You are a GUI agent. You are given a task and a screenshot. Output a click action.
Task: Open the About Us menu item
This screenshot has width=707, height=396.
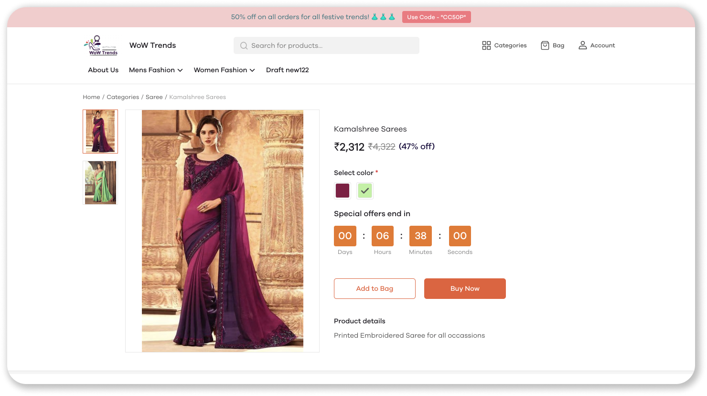[103, 70]
